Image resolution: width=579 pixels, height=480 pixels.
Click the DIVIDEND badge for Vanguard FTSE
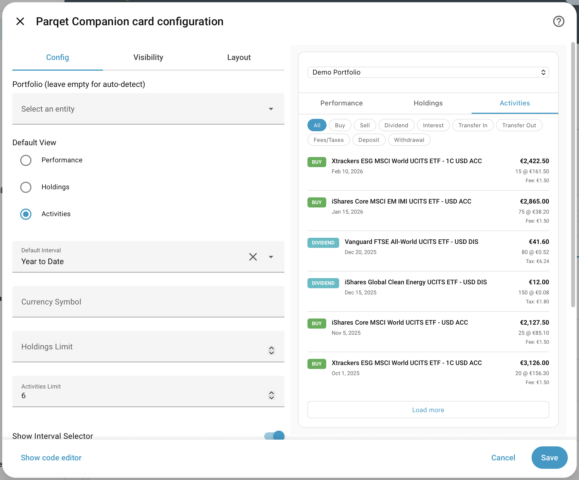click(323, 243)
